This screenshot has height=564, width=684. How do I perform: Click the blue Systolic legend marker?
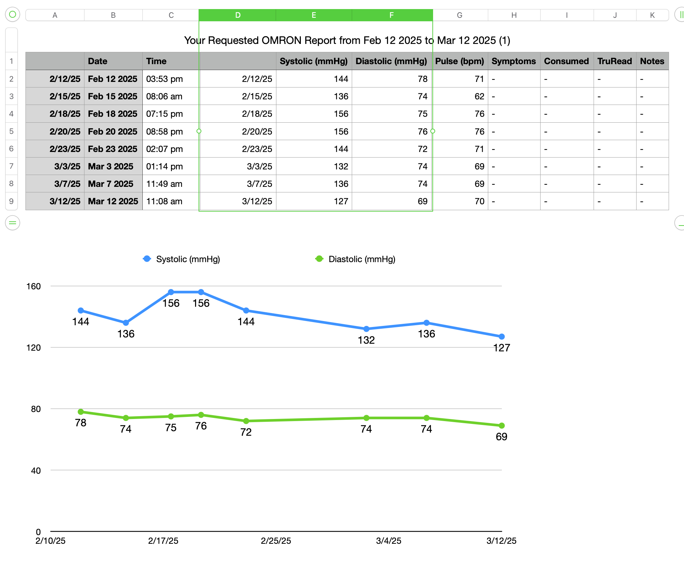(147, 259)
